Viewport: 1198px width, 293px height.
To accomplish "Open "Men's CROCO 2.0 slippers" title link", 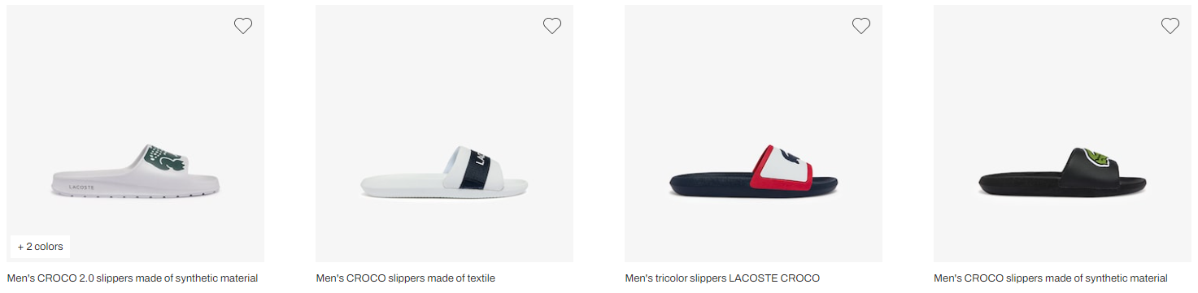I will pyautogui.click(x=133, y=278).
